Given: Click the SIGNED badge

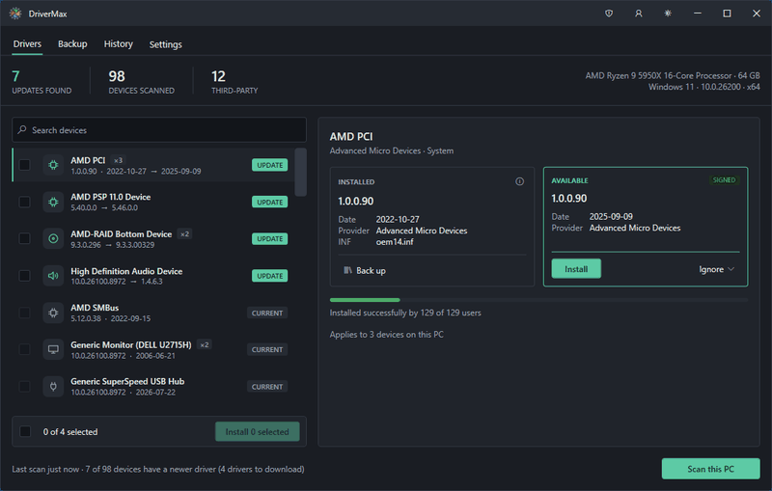Looking at the screenshot, I should [724, 180].
